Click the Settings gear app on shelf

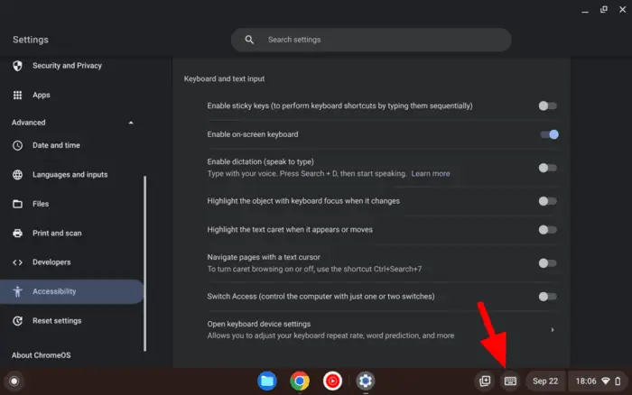click(x=366, y=381)
